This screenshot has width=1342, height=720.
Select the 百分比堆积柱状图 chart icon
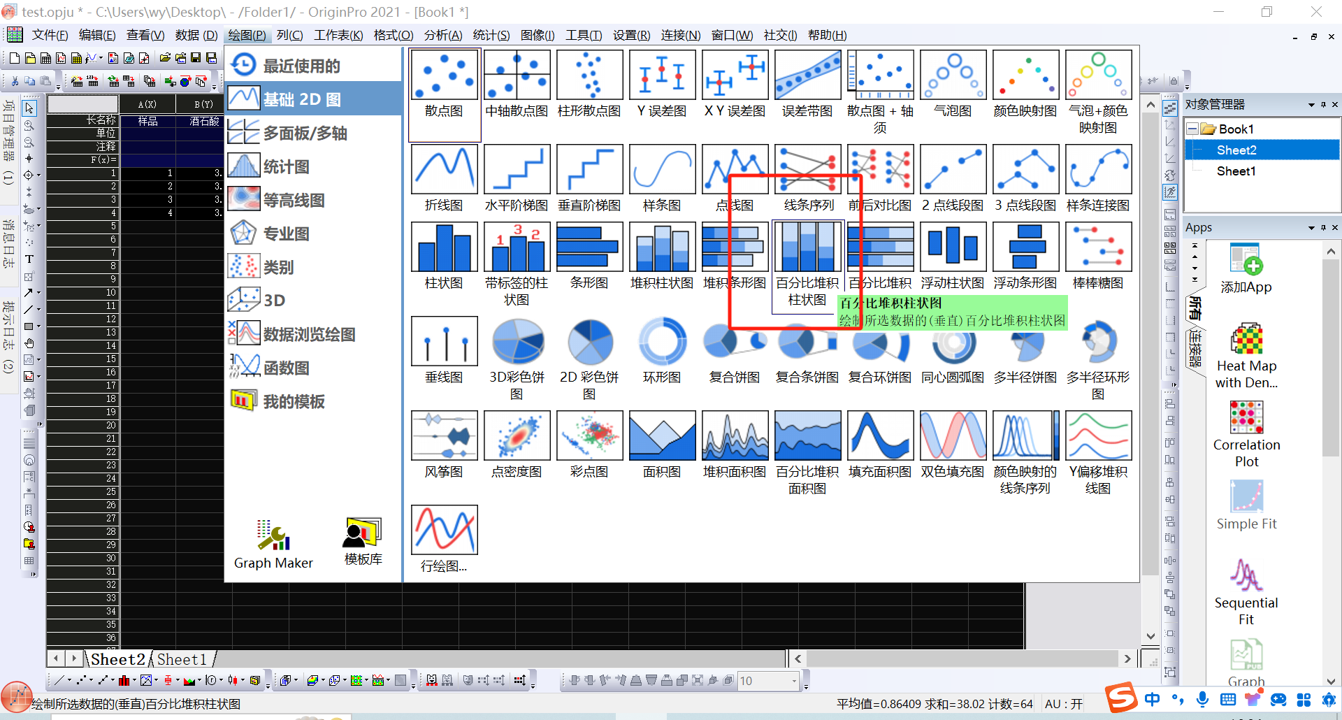click(807, 247)
